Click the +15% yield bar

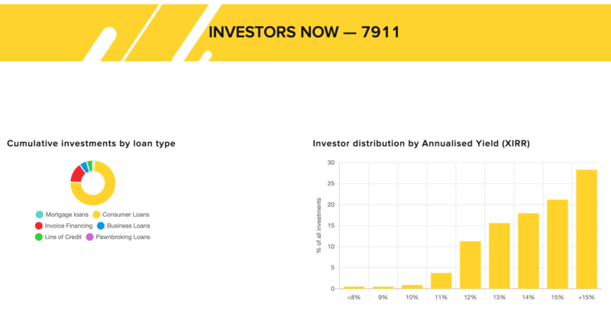point(586,229)
